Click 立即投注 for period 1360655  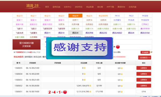pos(144,68)
